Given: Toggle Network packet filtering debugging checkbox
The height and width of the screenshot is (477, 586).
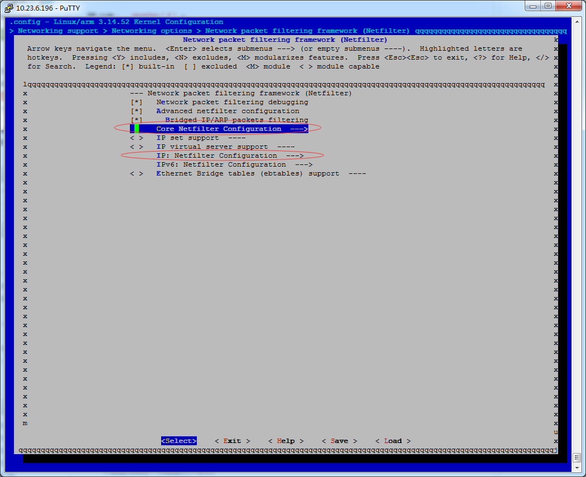Looking at the screenshot, I should (x=137, y=103).
